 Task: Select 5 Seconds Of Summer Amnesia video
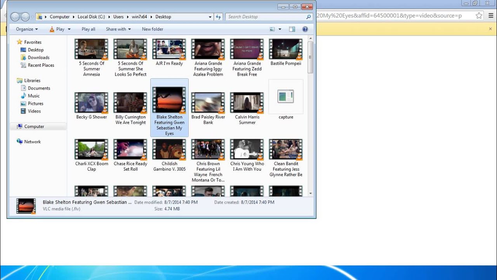point(92,58)
